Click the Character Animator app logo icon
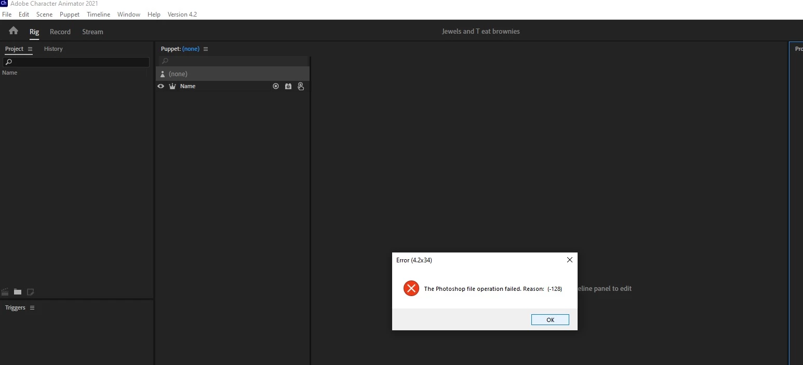 (4, 3)
